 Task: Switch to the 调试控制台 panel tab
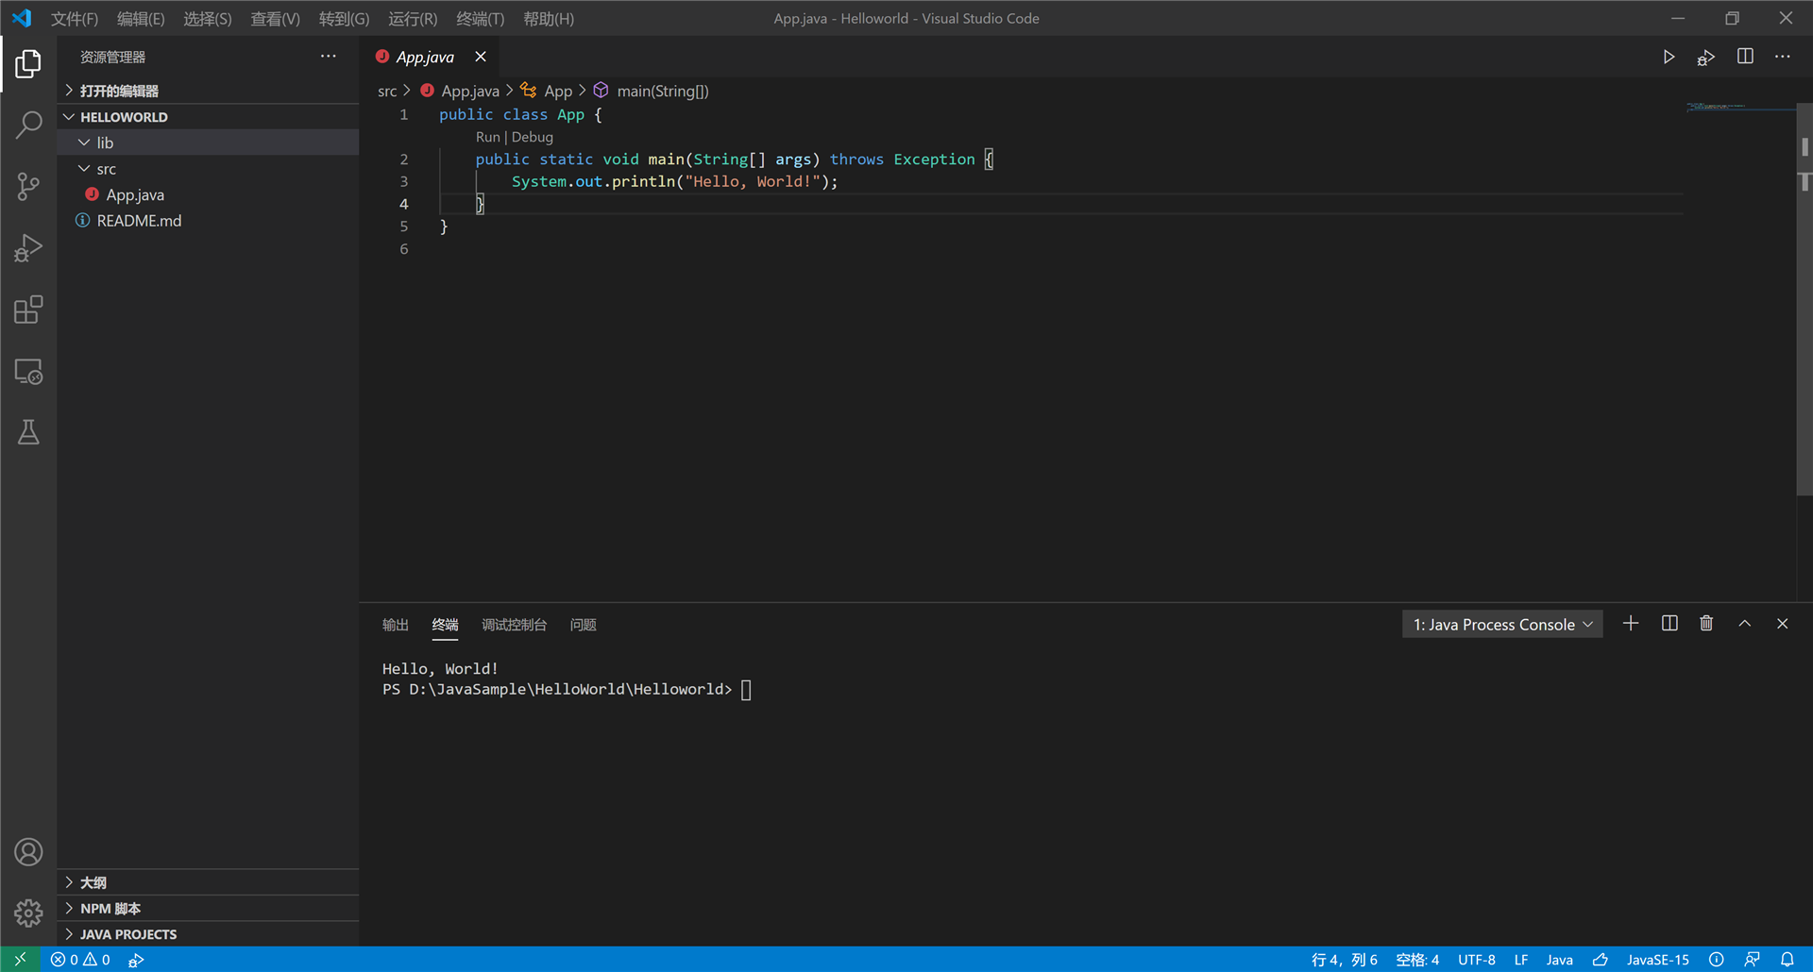click(515, 625)
